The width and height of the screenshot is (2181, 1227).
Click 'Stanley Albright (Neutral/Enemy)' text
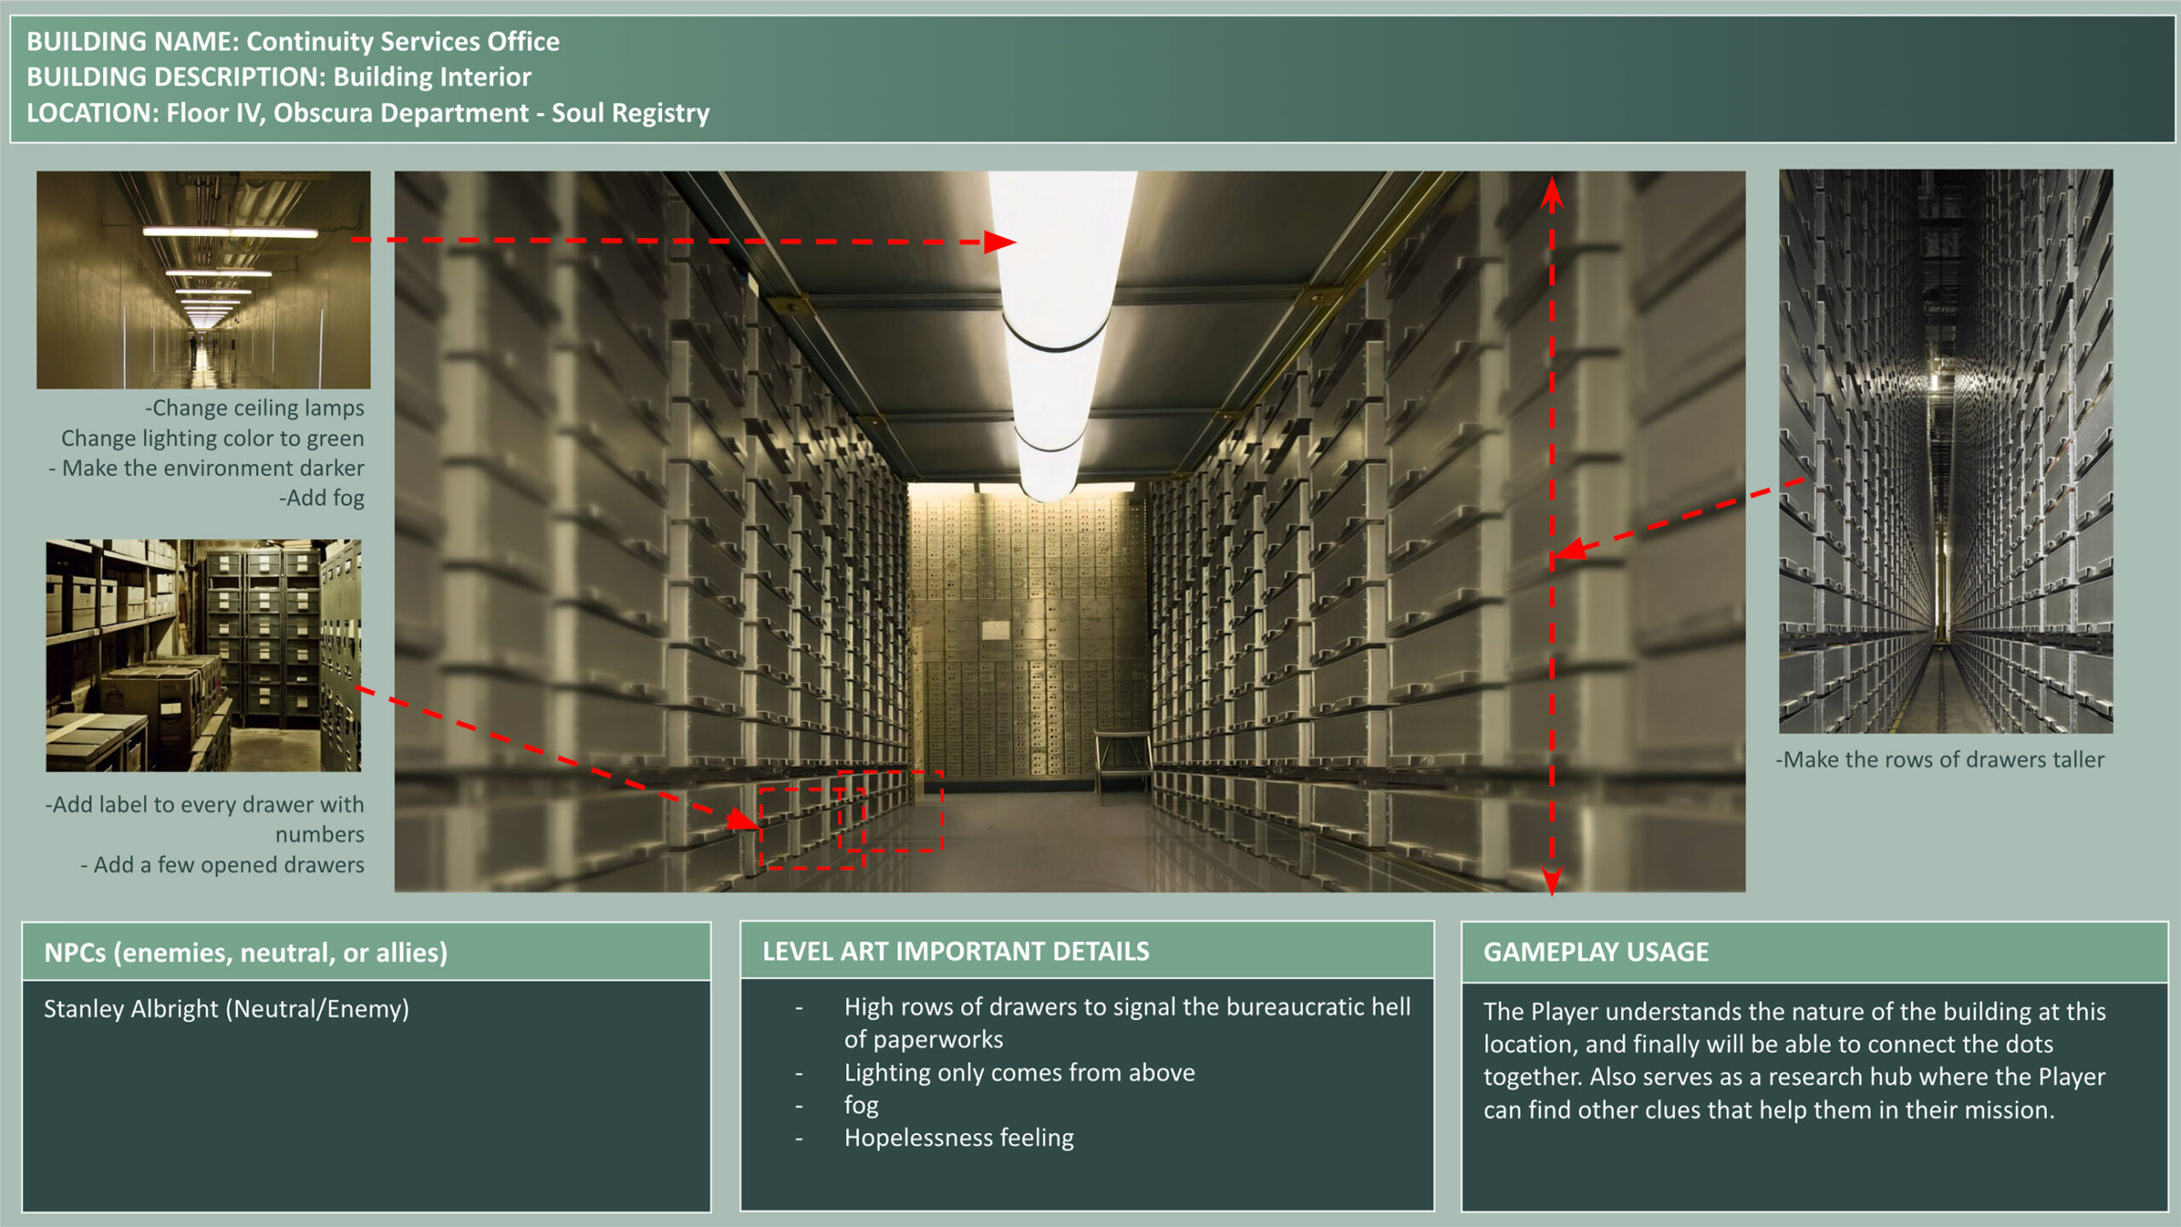pos(227,1009)
